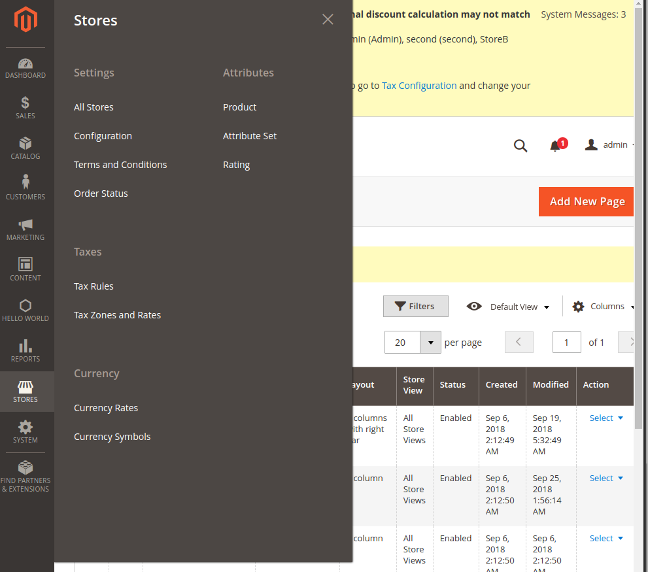Click the search magnifier icon
Viewport: 648px width, 572px height.
(520, 146)
